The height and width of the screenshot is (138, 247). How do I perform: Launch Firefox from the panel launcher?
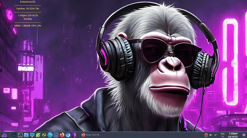pos(62,135)
